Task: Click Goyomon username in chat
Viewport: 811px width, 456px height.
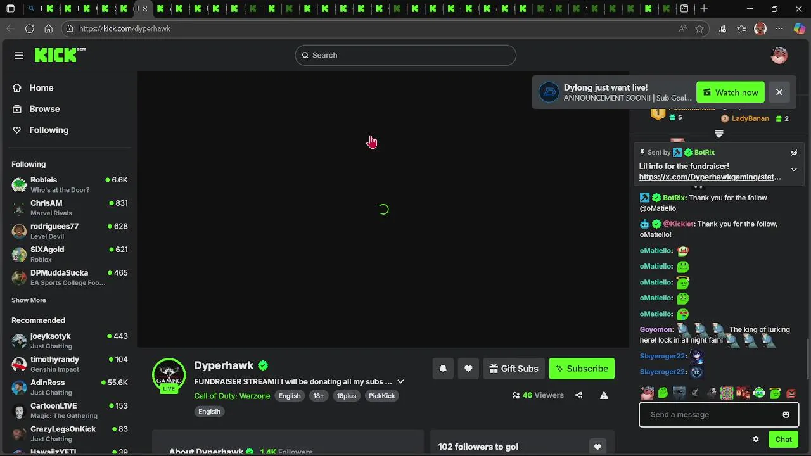Action: [x=656, y=330]
